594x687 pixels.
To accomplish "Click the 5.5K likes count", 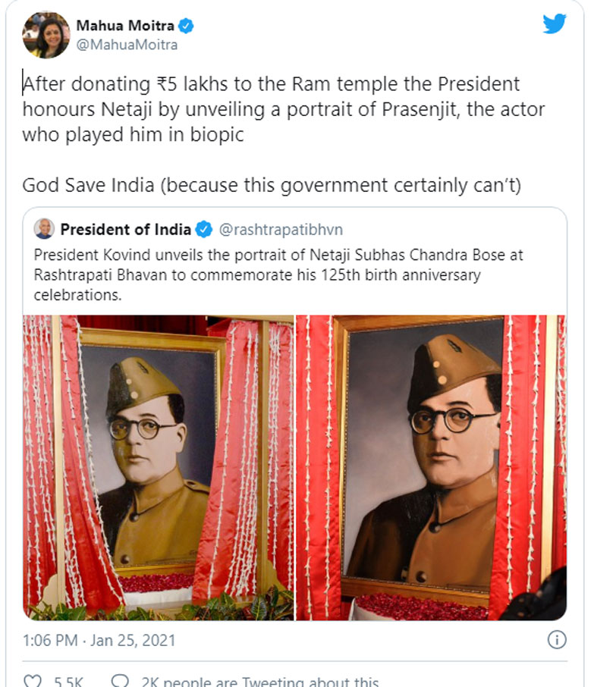I will [68, 682].
